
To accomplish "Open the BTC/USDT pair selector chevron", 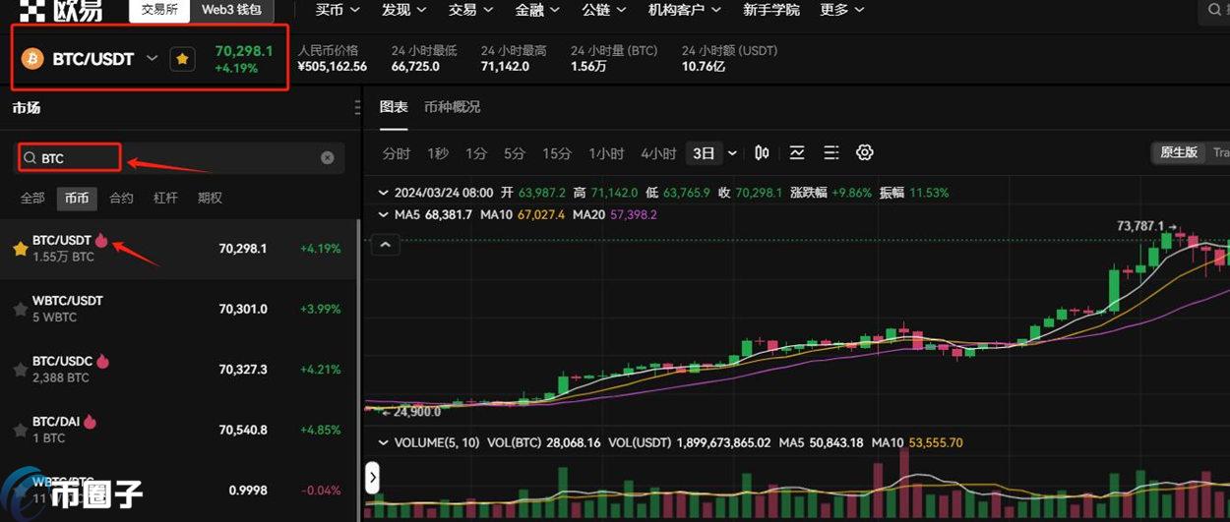I will point(152,59).
